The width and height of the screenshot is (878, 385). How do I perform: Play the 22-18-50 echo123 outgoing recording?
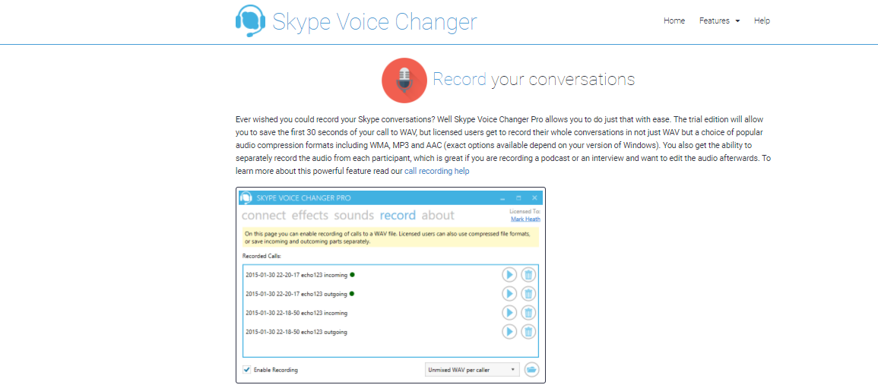click(509, 332)
